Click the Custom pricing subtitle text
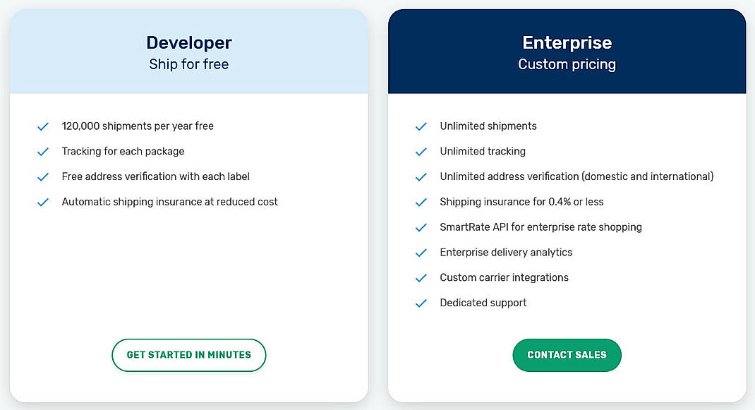755x410 pixels. pyautogui.click(x=567, y=64)
